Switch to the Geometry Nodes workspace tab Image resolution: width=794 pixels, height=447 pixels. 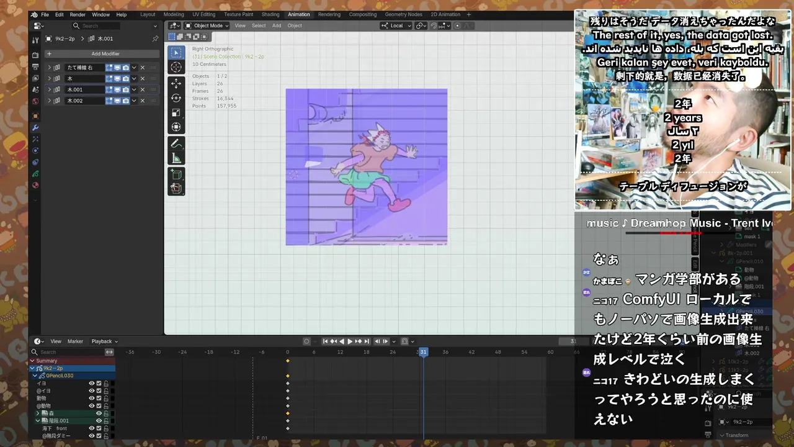[403, 14]
